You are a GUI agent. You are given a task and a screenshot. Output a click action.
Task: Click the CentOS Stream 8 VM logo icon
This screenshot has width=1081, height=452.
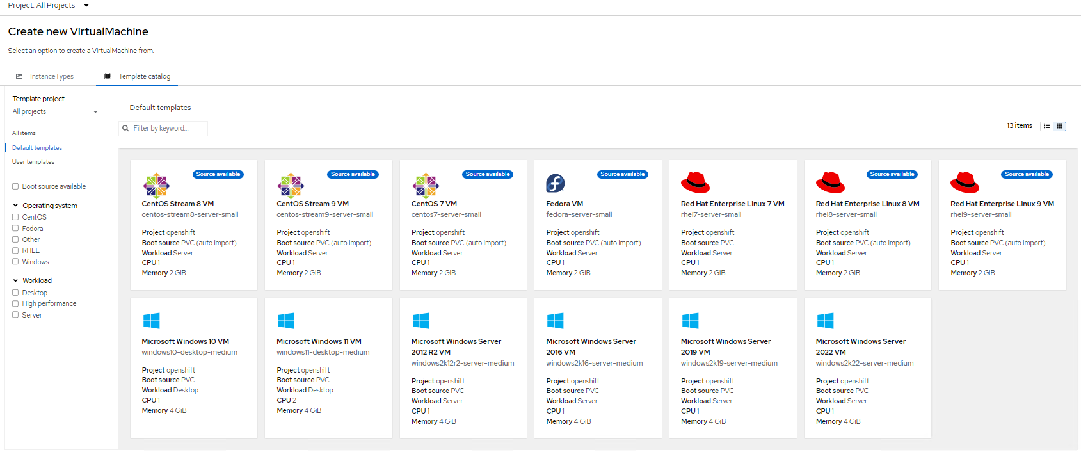pyautogui.click(x=156, y=185)
